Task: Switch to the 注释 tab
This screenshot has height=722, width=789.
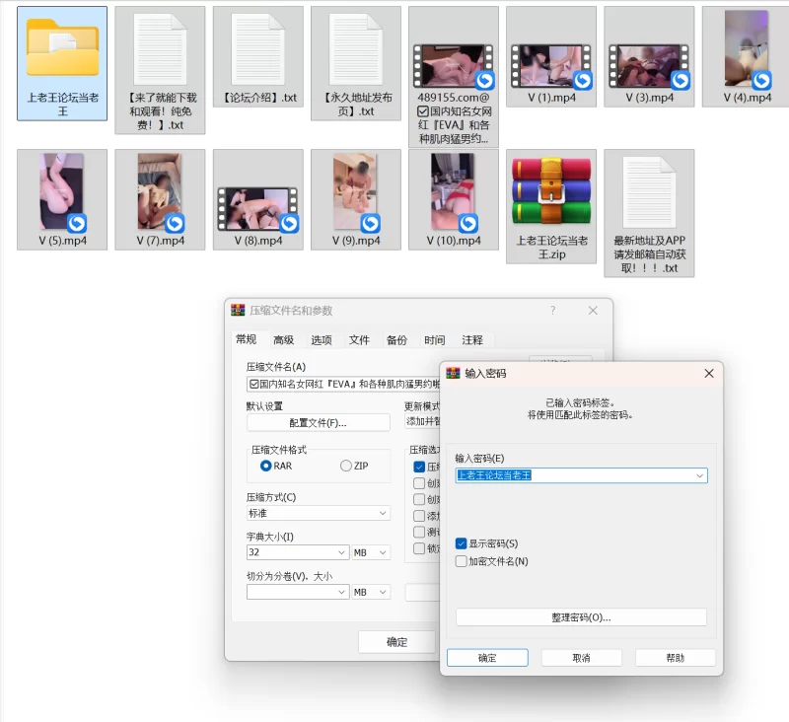Action: [472, 340]
